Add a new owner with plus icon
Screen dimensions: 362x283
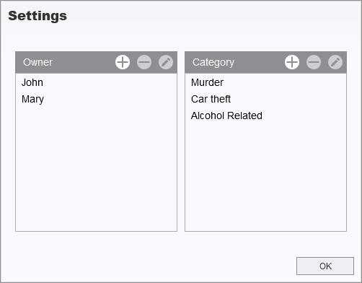(x=123, y=62)
